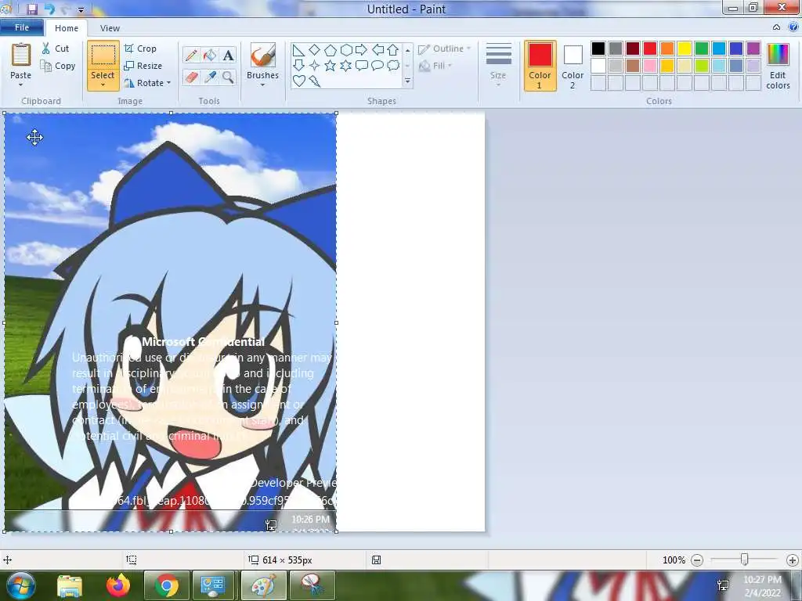Minimize the ribbon with the chevron
The width and height of the screenshot is (802, 601).
point(776,27)
